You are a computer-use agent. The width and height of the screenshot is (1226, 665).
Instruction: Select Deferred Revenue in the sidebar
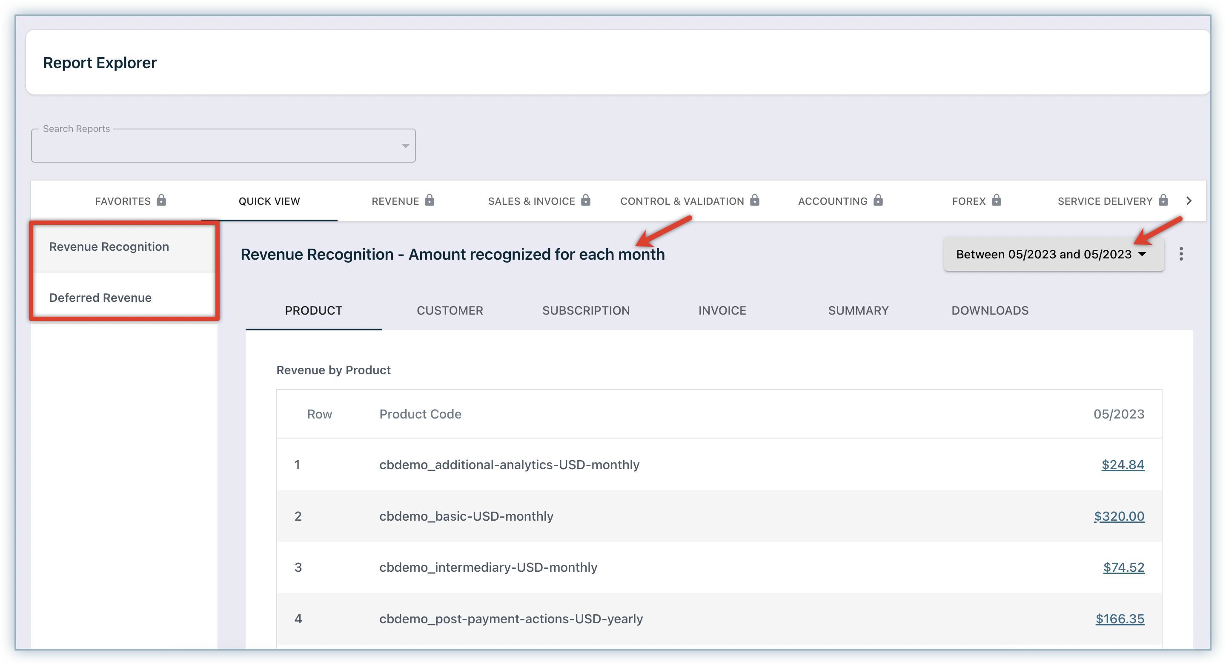(x=125, y=298)
